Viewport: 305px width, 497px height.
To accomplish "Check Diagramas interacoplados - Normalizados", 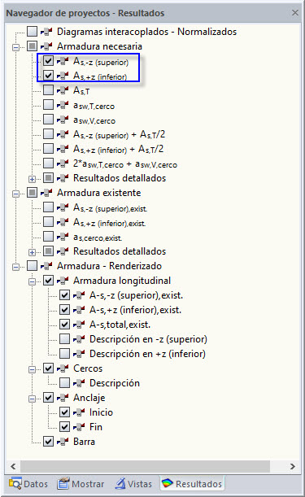I will pyautogui.click(x=32, y=32).
